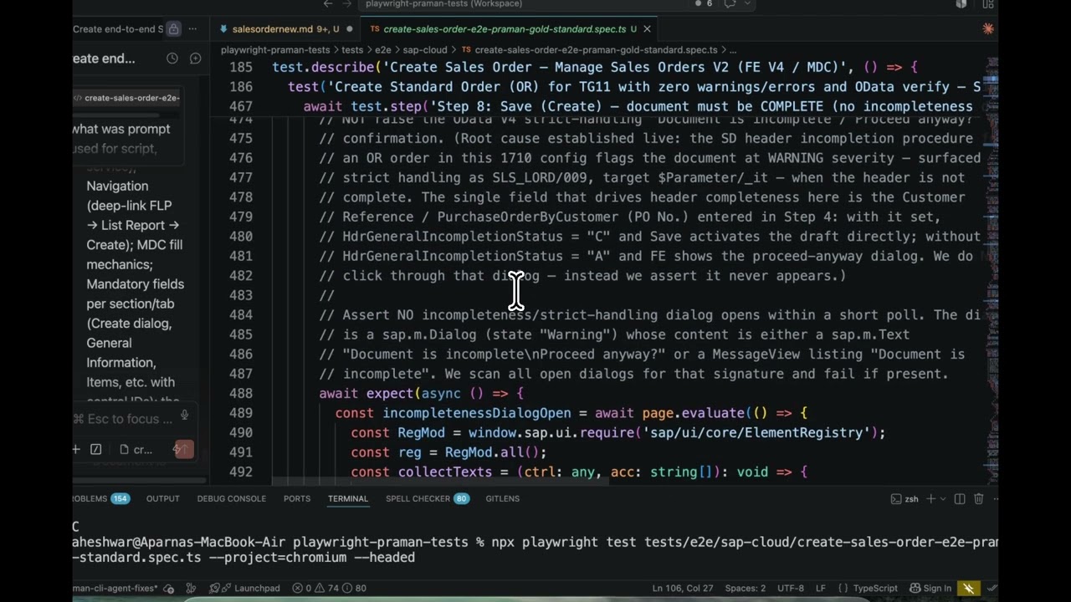This screenshot has height=602, width=1071.
Task: Select the Terminal panel tab
Action: 348,498
